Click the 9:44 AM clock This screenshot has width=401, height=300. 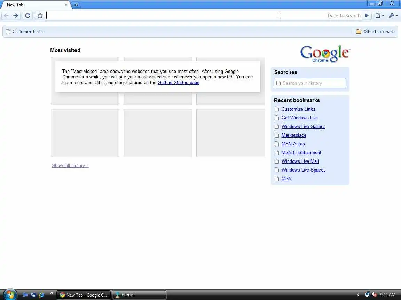388,295
